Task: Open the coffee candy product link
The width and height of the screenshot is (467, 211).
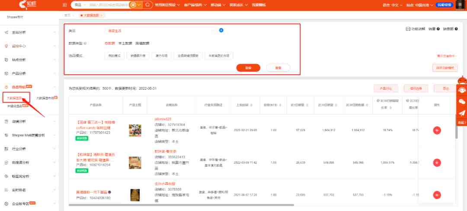Action: click(96, 125)
